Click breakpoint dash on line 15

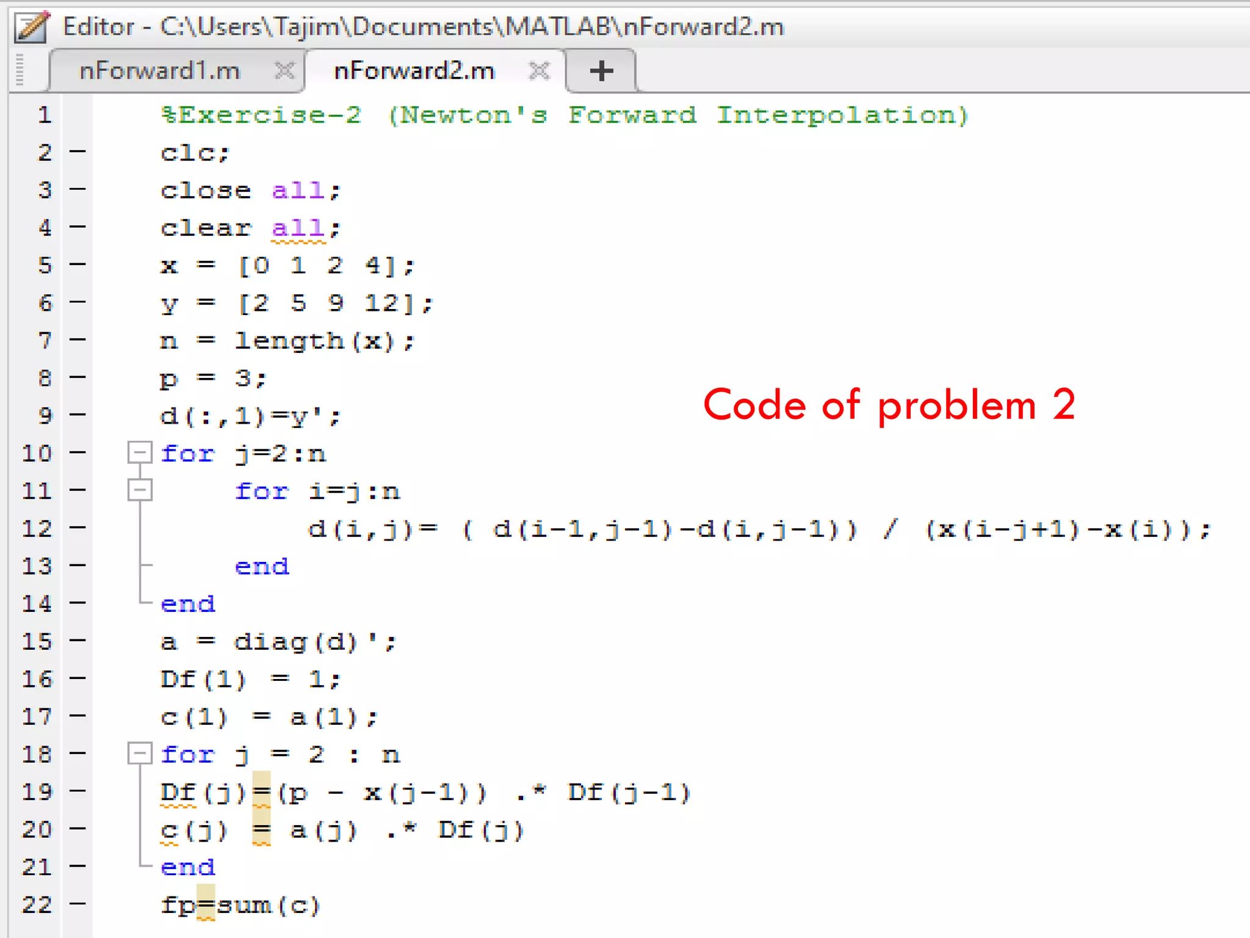tap(78, 640)
